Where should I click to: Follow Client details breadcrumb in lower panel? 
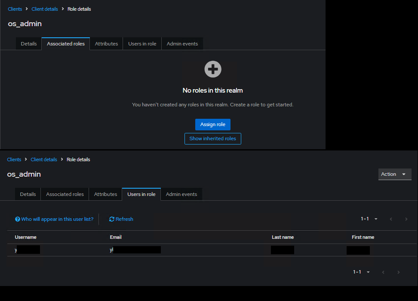click(x=44, y=160)
